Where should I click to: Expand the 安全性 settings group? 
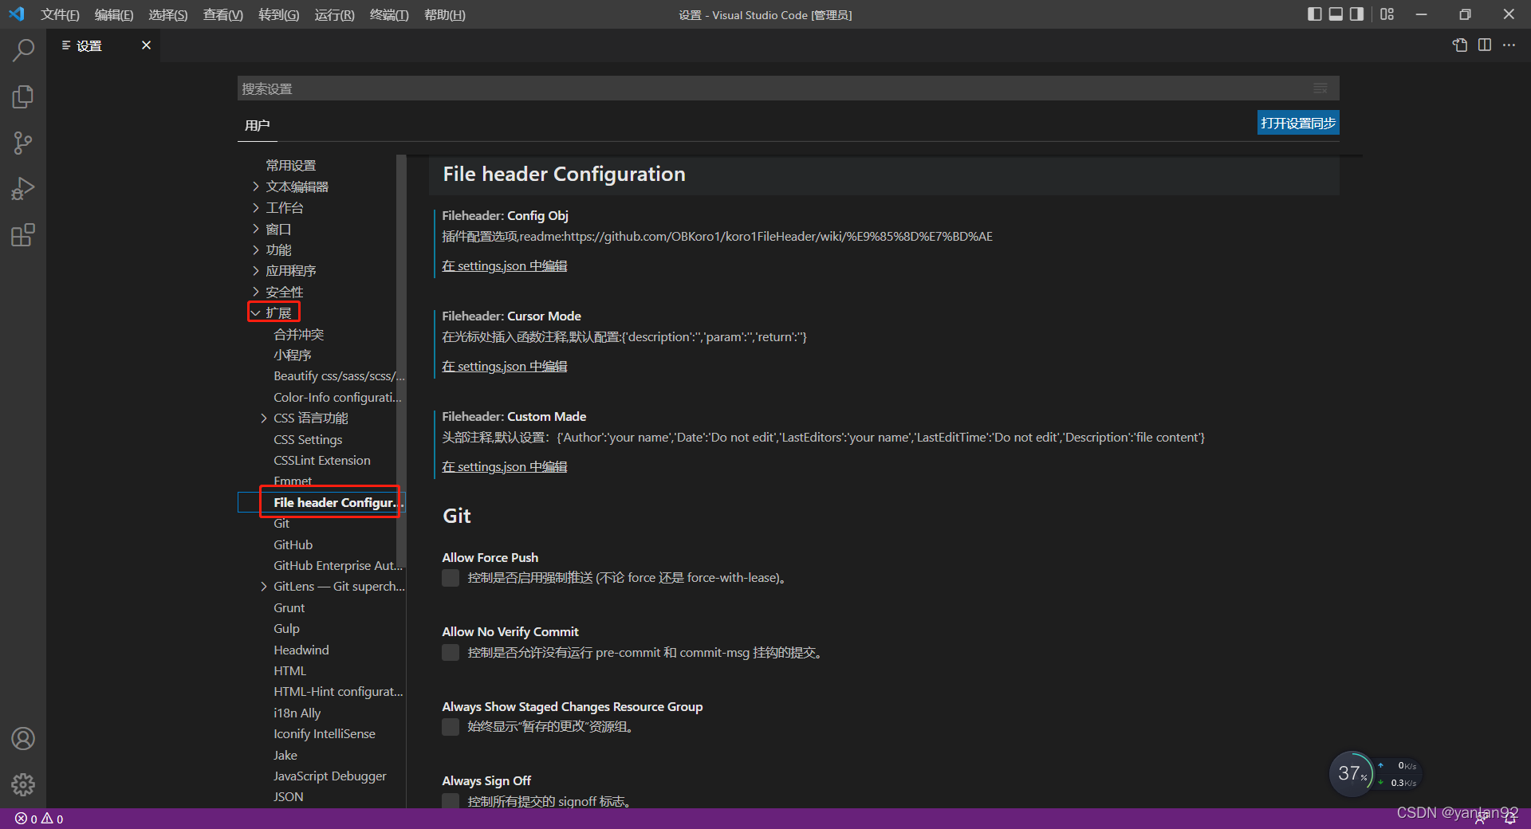click(x=255, y=293)
